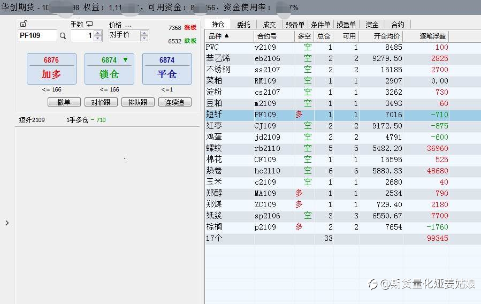The height and width of the screenshot is (304, 481).
Task: Click the 连续追 button
Action: tap(175, 102)
